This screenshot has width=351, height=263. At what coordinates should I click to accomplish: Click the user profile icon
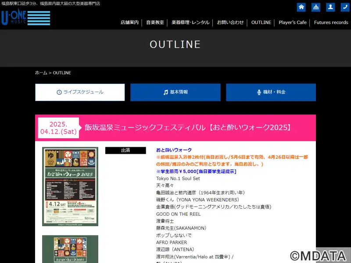[x=330, y=7]
